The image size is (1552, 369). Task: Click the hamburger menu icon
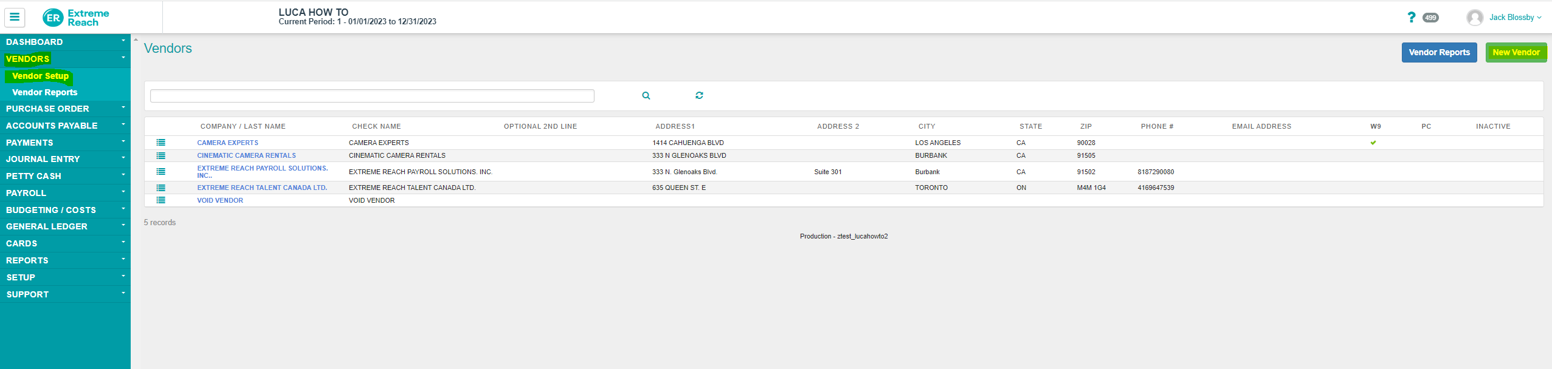[15, 18]
